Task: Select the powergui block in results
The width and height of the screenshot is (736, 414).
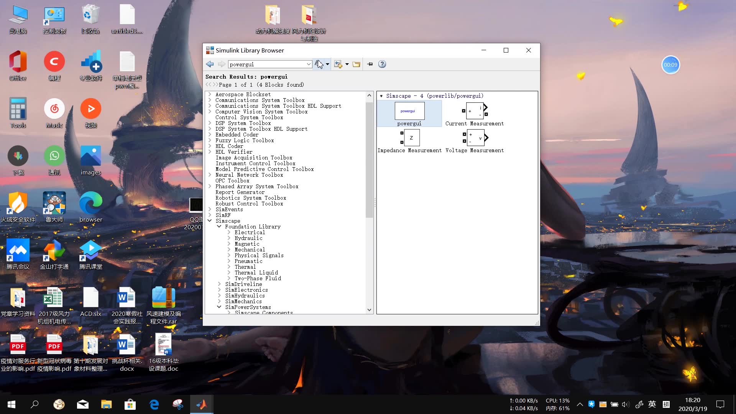Action: 409,112
